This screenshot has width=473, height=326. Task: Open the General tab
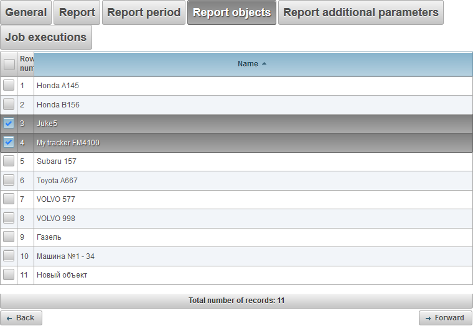26,12
